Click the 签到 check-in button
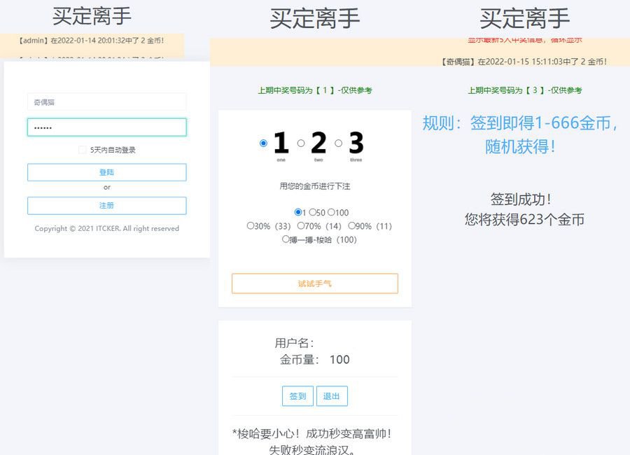 [x=297, y=395]
